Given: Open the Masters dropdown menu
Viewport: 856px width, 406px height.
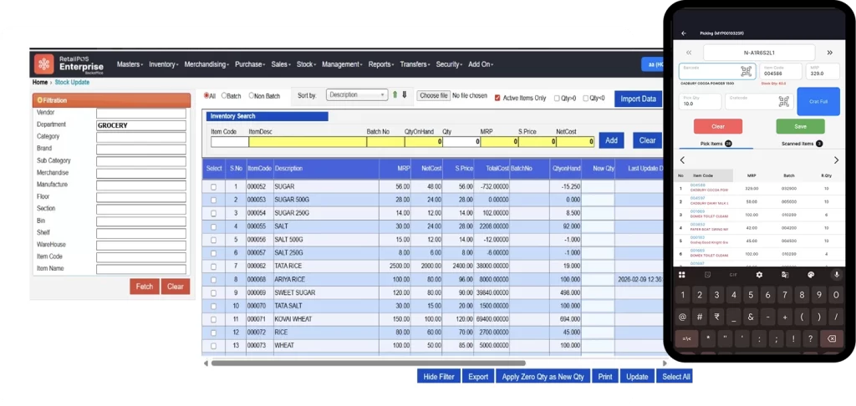Looking at the screenshot, I should coord(130,64).
